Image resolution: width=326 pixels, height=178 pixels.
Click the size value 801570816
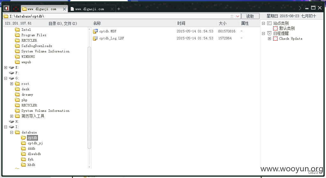(x=227, y=31)
